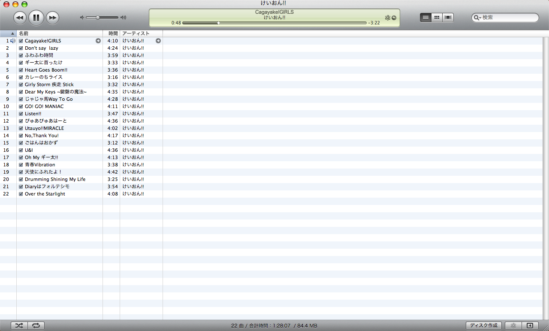Viewport: 549px width, 331px height.
Task: Pause playback with the pause button
Action: point(36,18)
